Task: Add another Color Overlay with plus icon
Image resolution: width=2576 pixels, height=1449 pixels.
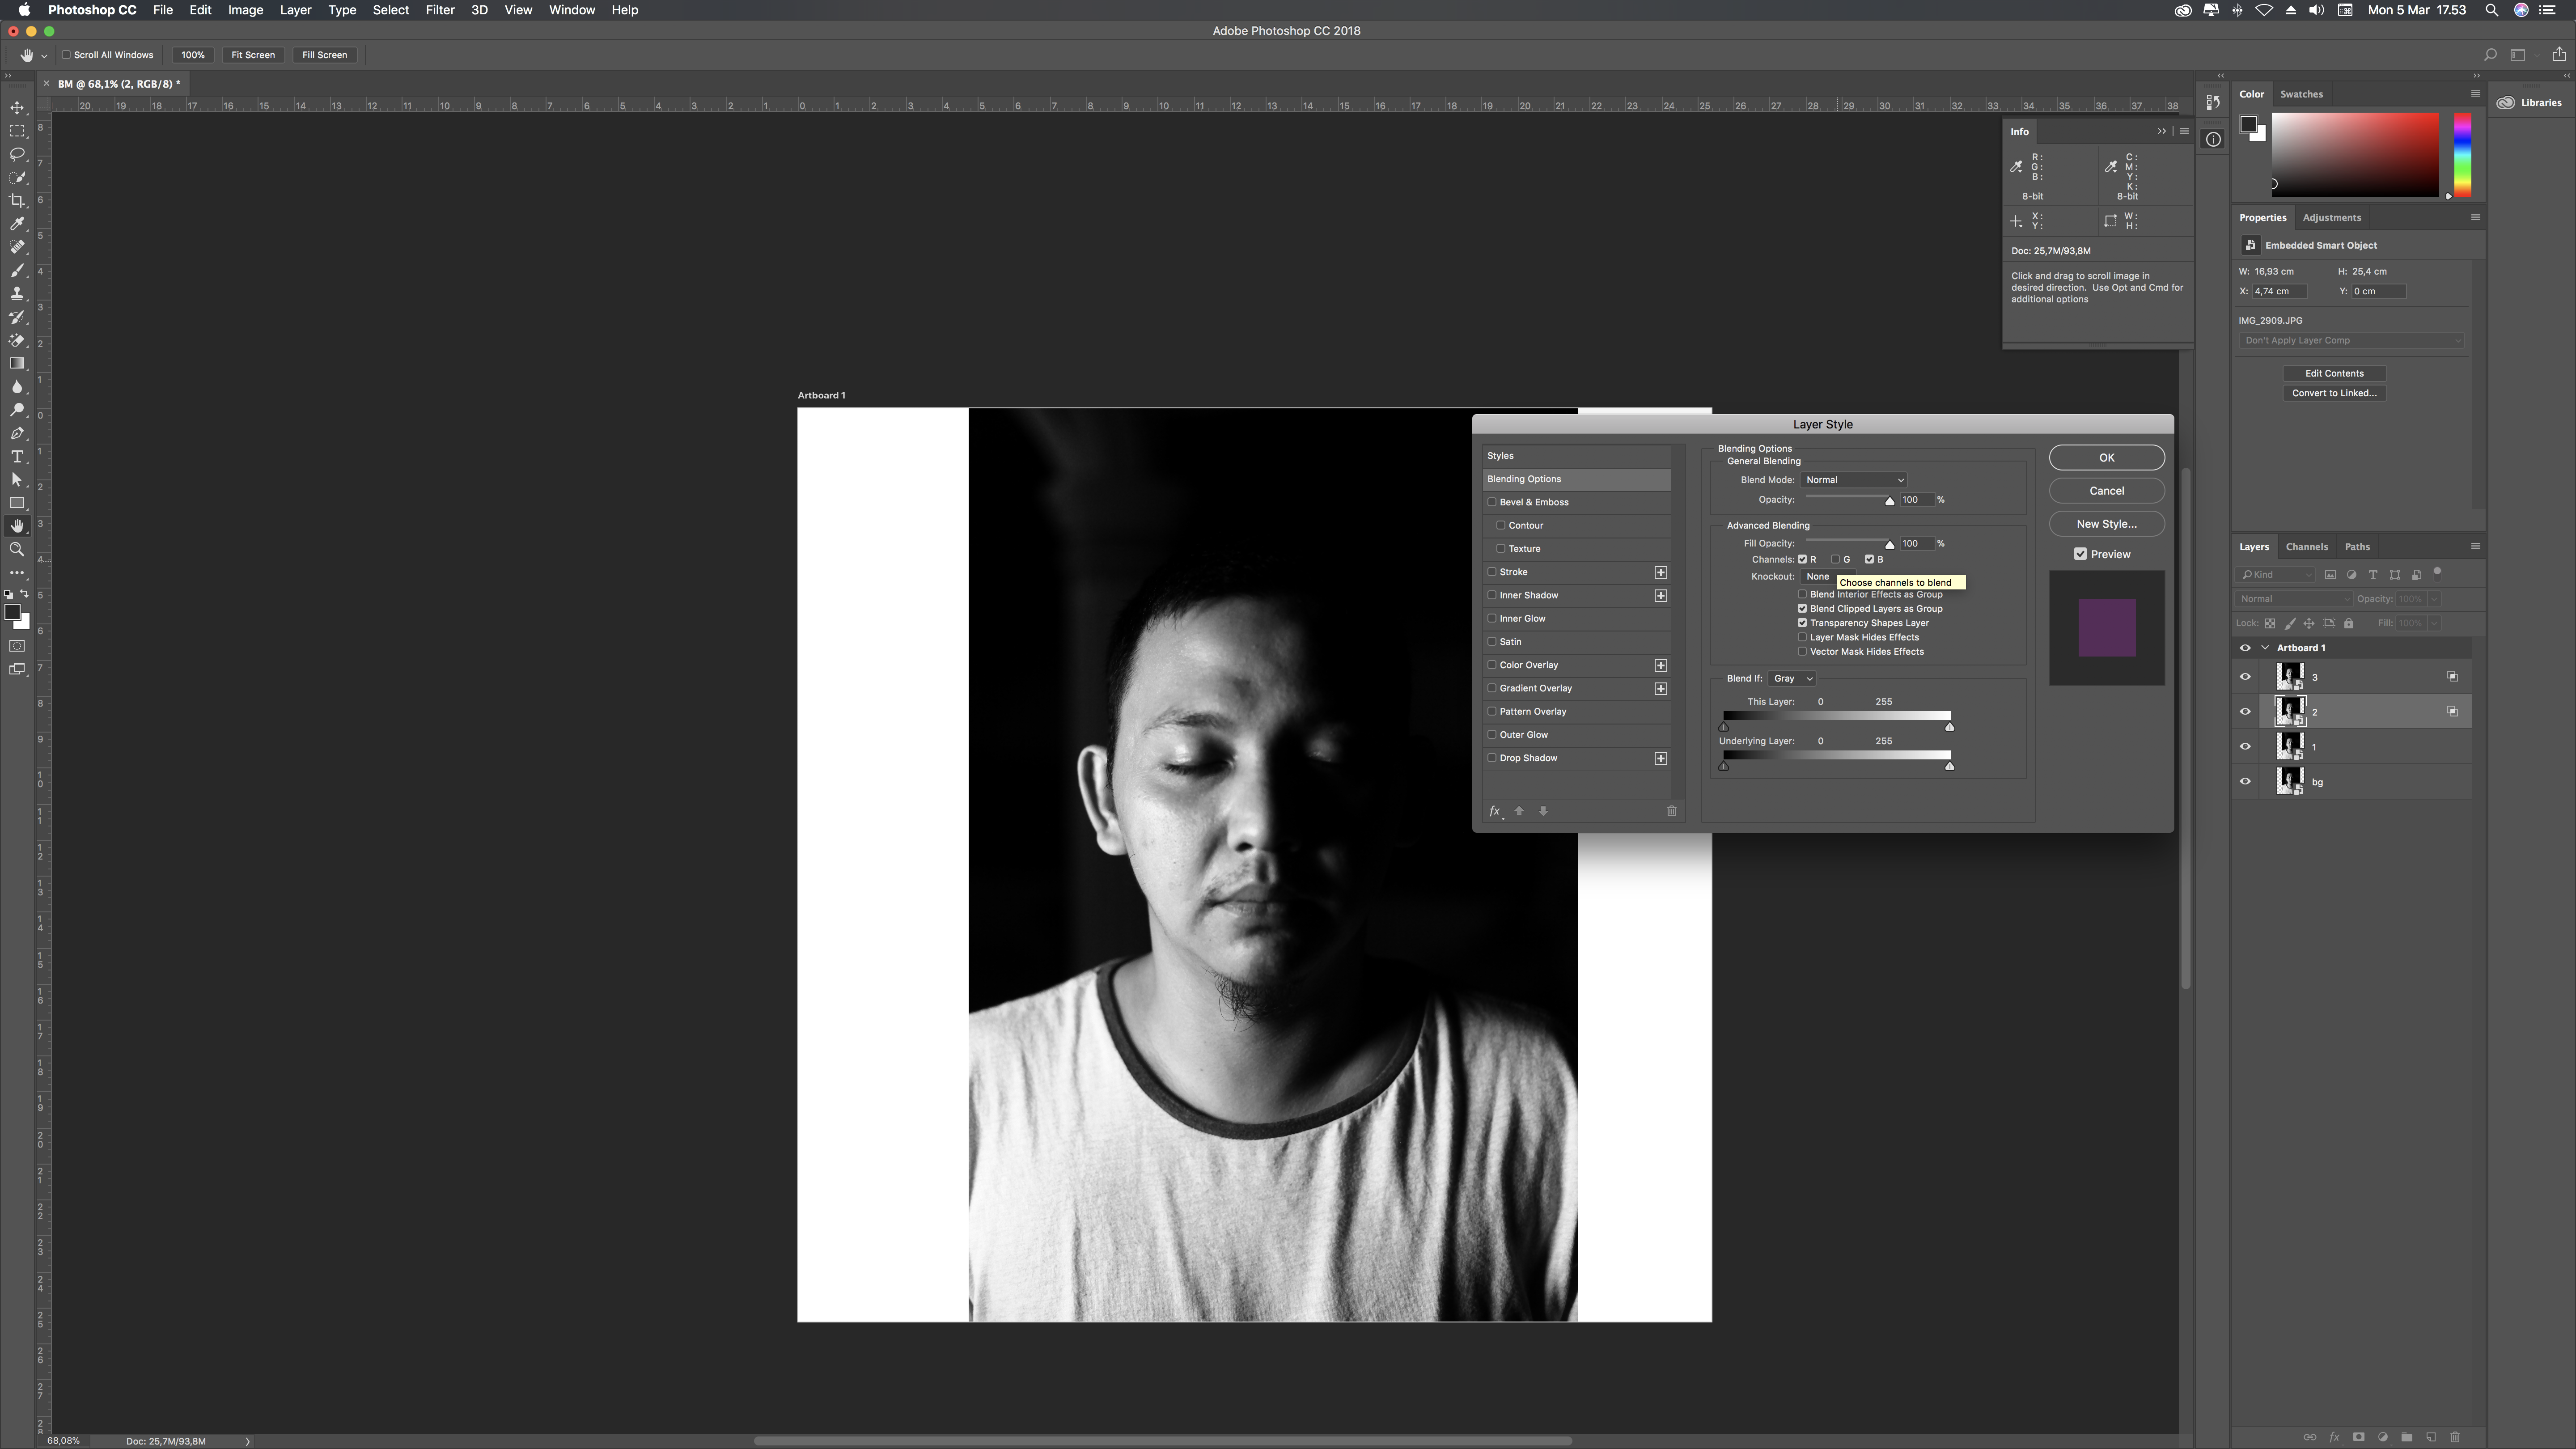Action: 1661,665
